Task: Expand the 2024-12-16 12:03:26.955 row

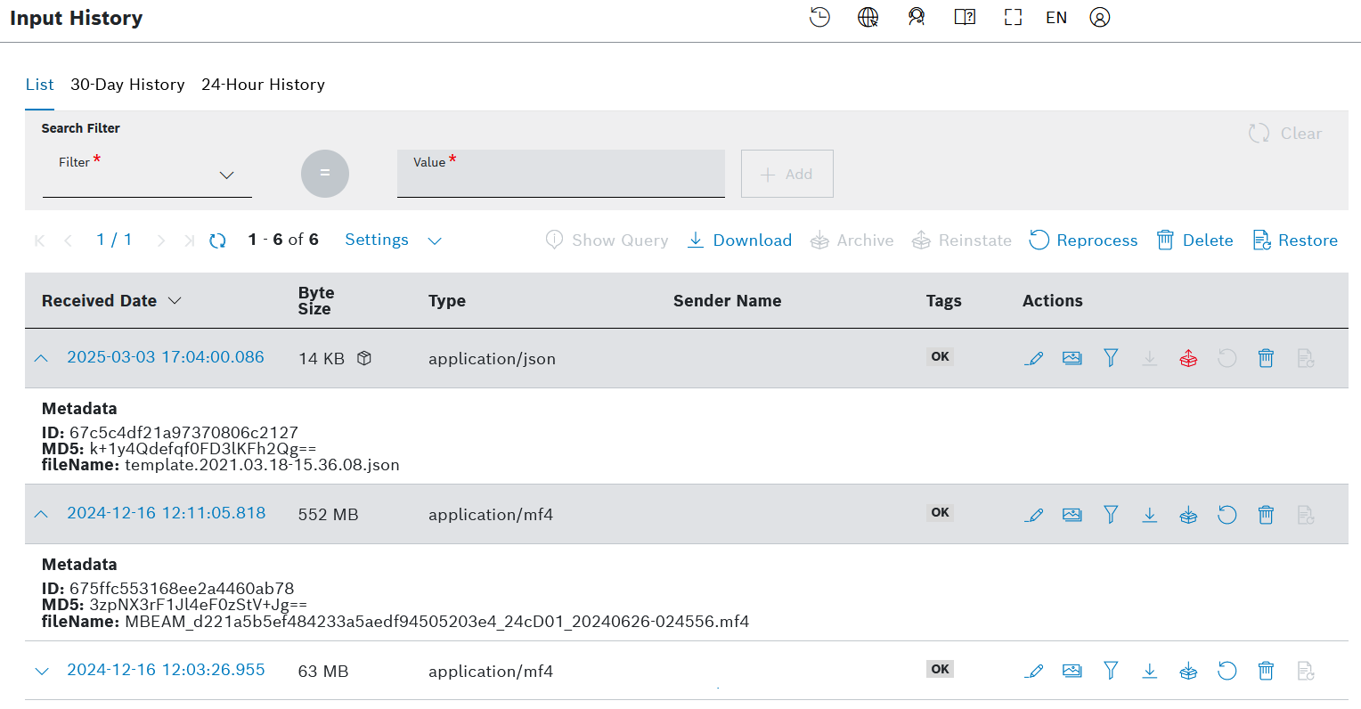Action: pos(41,671)
